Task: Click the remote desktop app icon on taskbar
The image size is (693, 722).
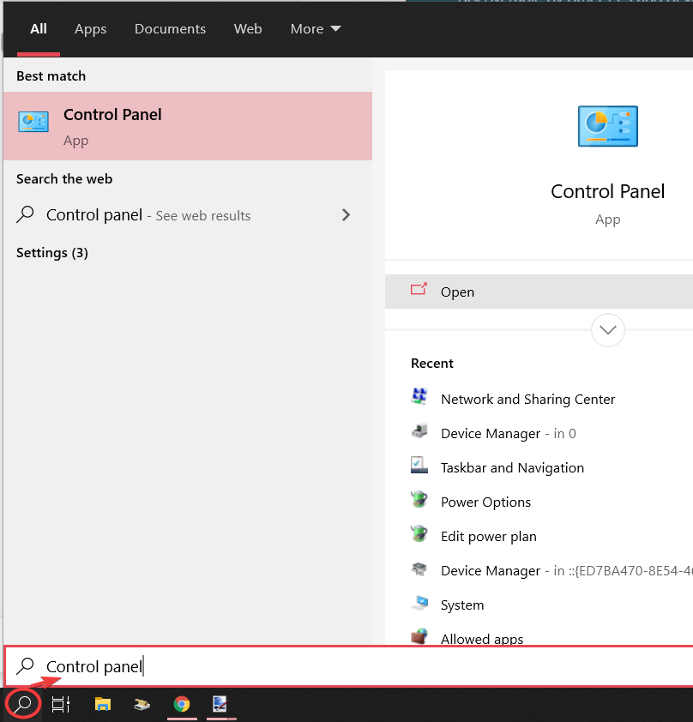Action: 220,704
